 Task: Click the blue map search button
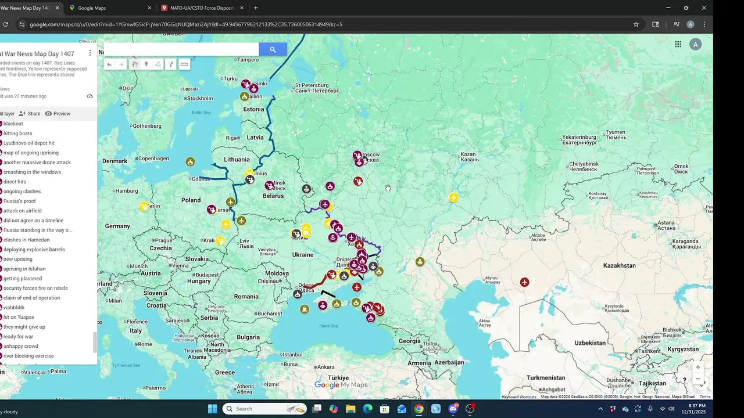[x=273, y=50]
